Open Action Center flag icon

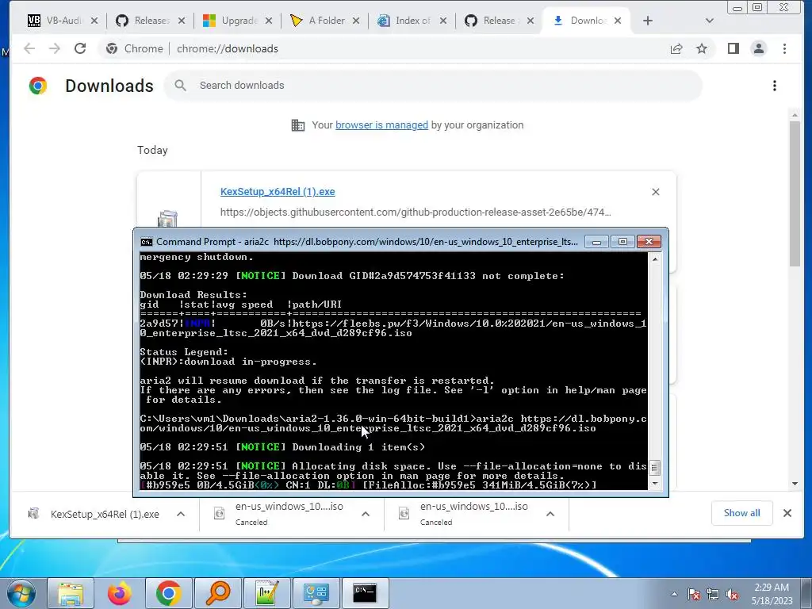point(694,595)
